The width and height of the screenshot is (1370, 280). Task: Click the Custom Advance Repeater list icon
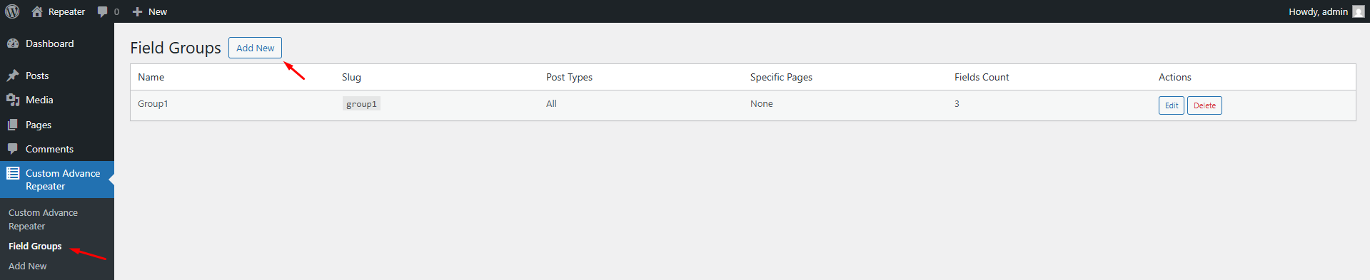click(13, 173)
